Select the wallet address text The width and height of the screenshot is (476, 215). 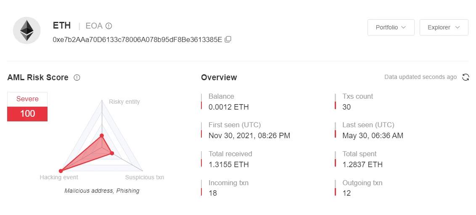[137, 39]
